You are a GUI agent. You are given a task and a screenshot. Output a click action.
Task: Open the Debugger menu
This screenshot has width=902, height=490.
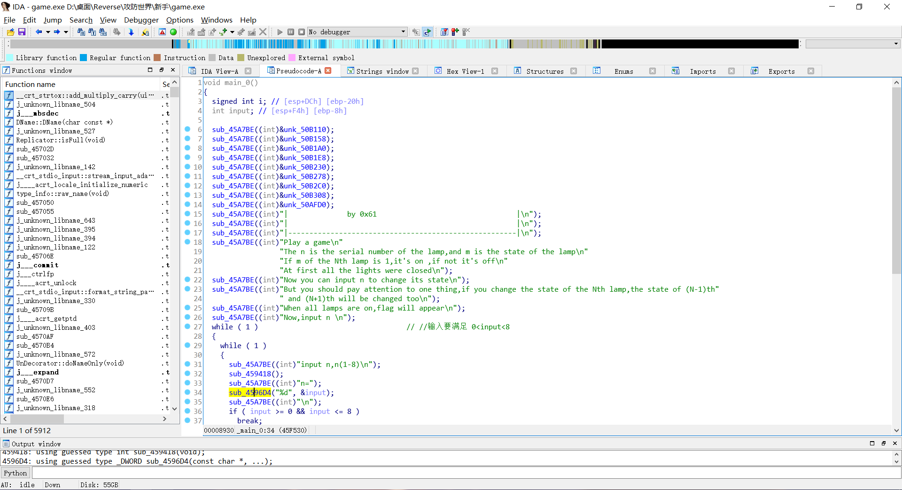point(141,20)
